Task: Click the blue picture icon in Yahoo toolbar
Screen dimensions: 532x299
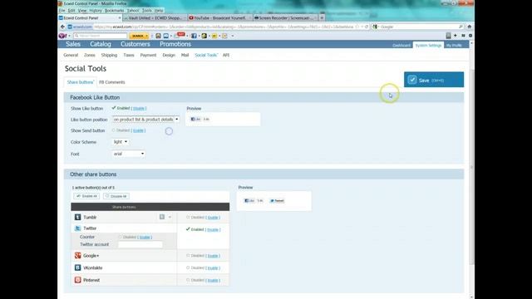Action: [166, 36]
